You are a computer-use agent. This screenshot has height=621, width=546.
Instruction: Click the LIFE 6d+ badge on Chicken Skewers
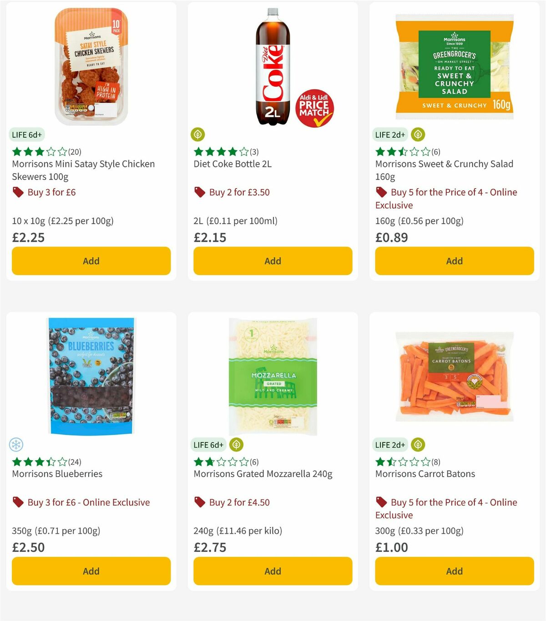[27, 135]
